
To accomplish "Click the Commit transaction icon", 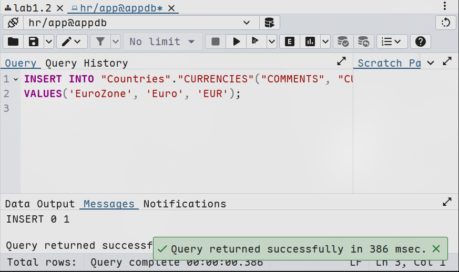I will pos(343,41).
